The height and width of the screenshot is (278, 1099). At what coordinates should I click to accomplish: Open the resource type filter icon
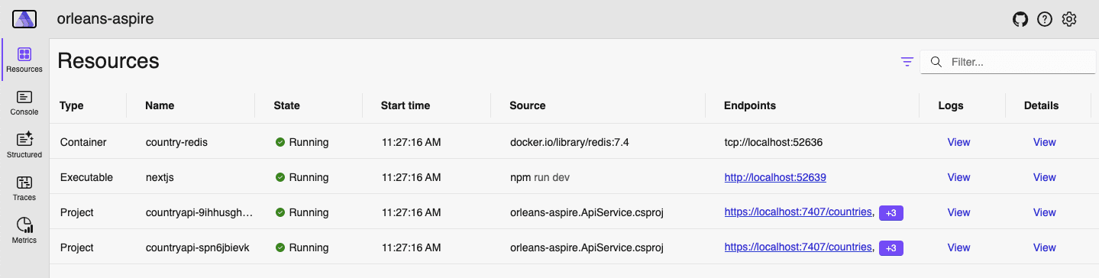907,62
